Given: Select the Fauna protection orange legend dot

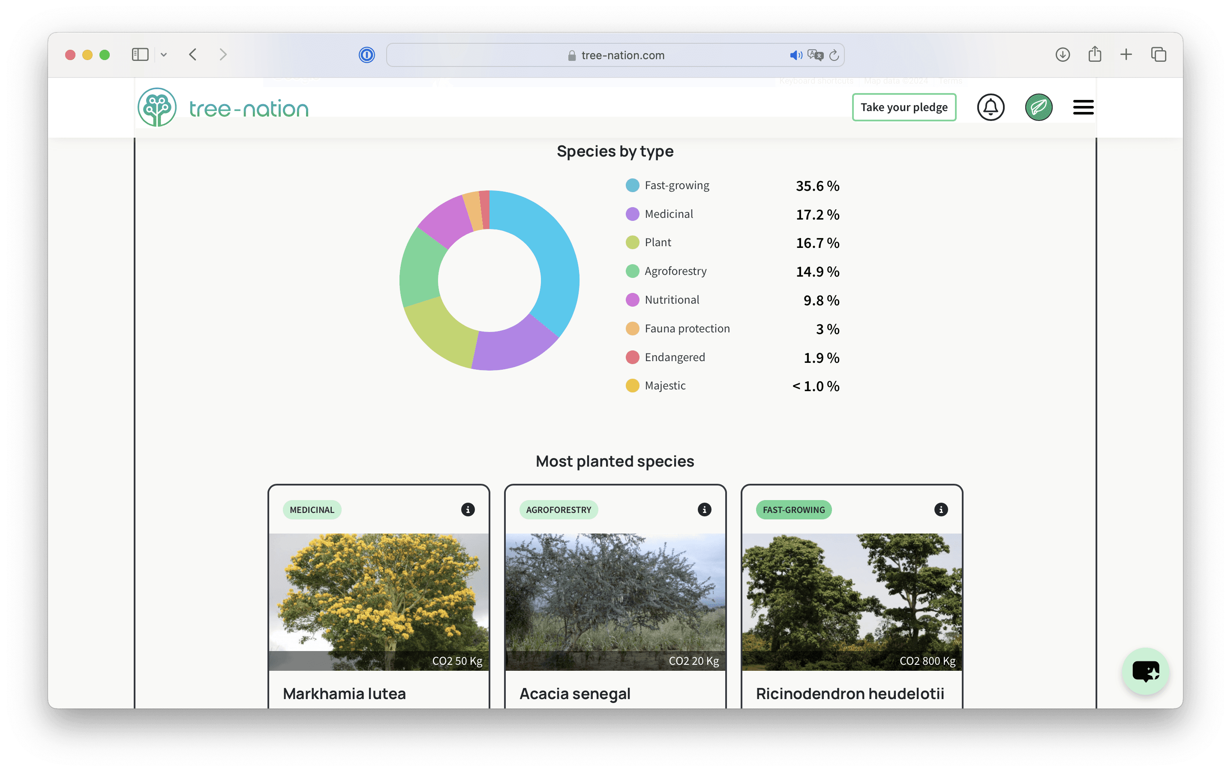Looking at the screenshot, I should coord(633,328).
